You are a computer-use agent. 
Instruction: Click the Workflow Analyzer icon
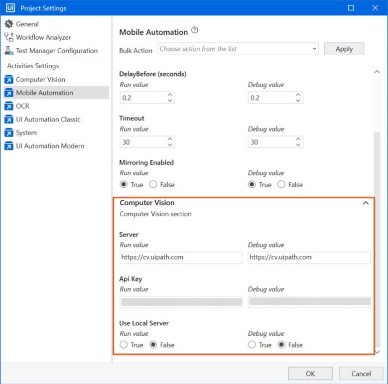9,37
